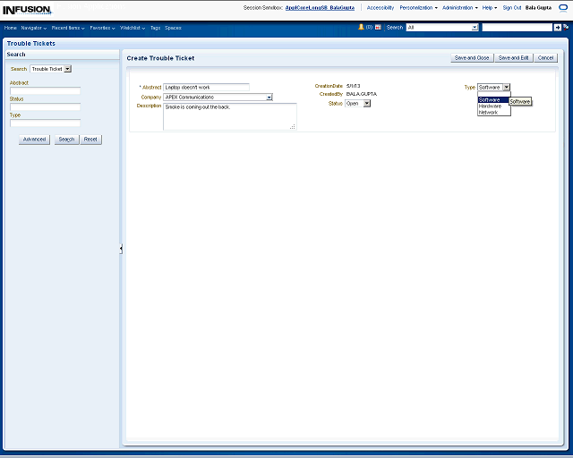Click the red flag icon beside notifications

pos(378,28)
